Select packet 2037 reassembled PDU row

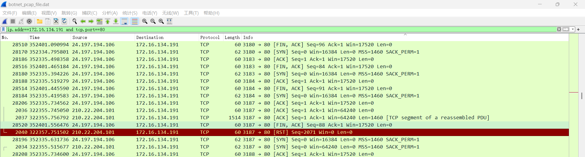[x=284, y=118]
